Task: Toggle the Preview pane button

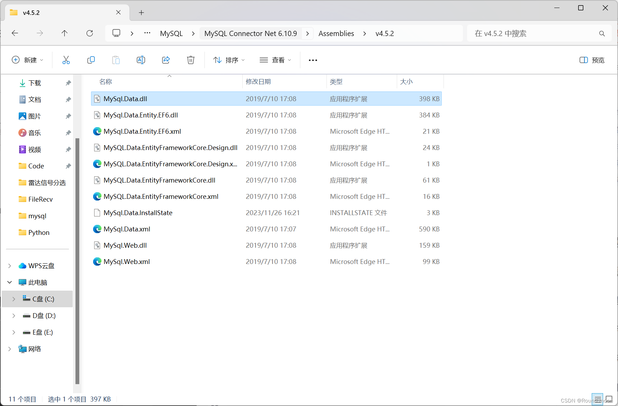Action: [592, 60]
